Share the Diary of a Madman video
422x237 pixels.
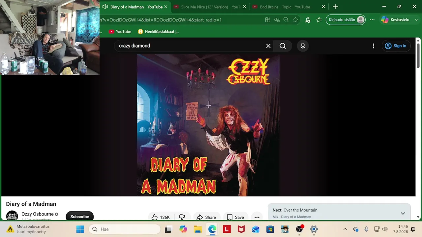[x=206, y=217]
